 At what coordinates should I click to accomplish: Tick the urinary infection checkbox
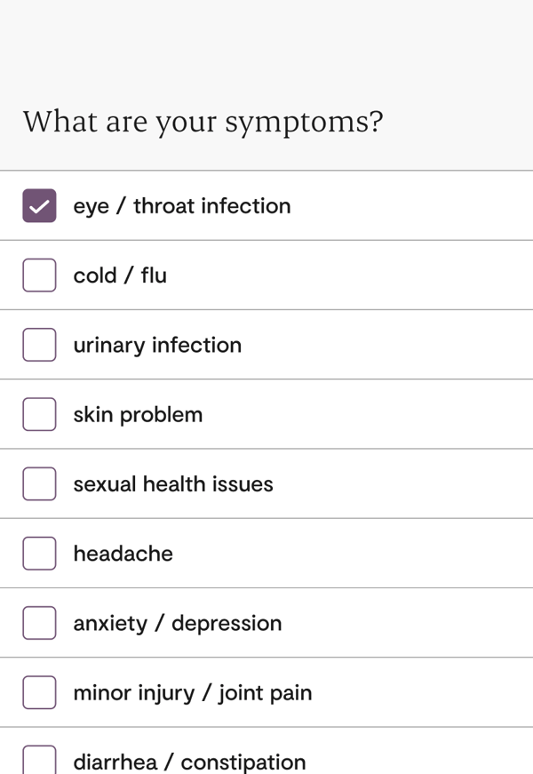[x=39, y=345]
